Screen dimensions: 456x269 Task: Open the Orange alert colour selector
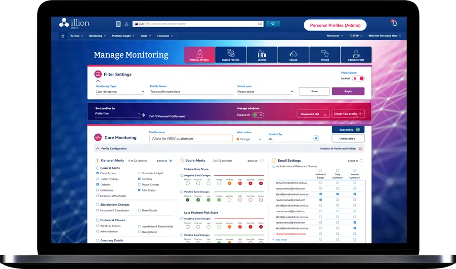(249, 139)
